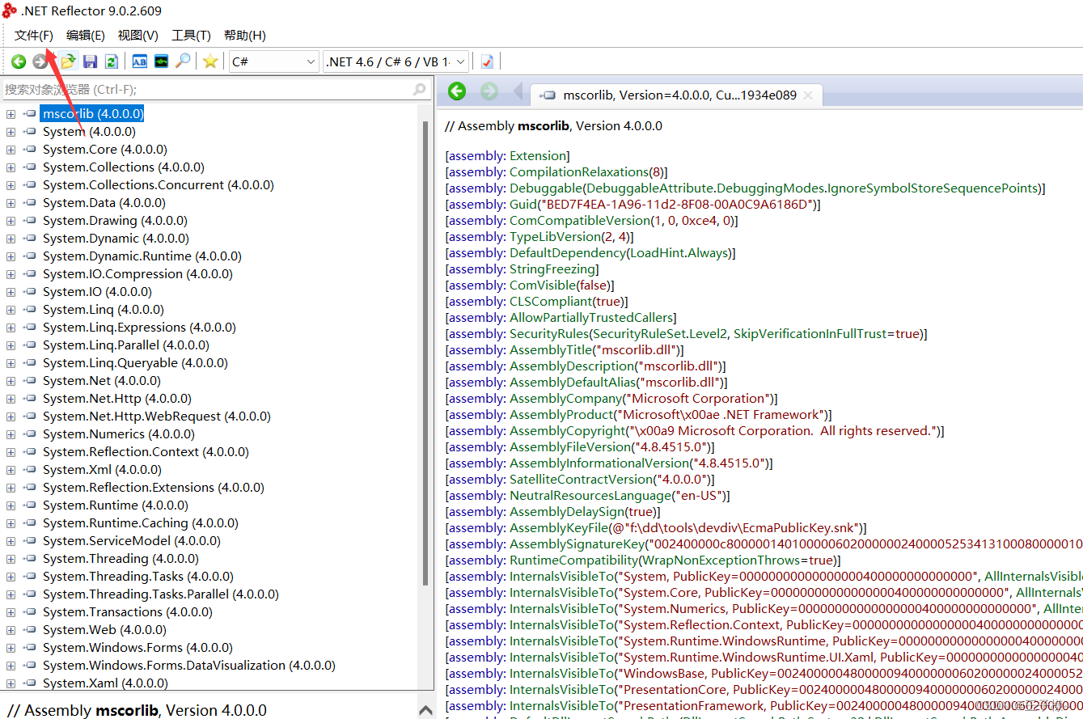Click the assembly icon beside System.Linq
This screenshot has height=719, width=1083.
tap(30, 310)
